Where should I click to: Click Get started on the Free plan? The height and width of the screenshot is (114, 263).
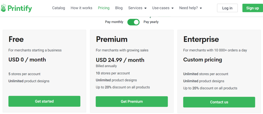(44, 101)
